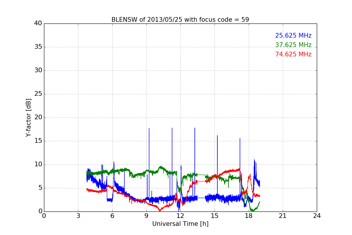Click the 12 tick on X-axis
The image size is (352, 235).
click(180, 216)
